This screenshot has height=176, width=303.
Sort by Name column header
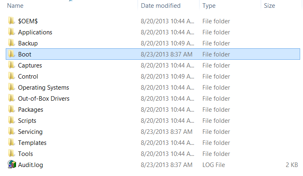tap(15, 6)
